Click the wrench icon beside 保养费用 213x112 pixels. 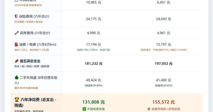tap(17, 33)
